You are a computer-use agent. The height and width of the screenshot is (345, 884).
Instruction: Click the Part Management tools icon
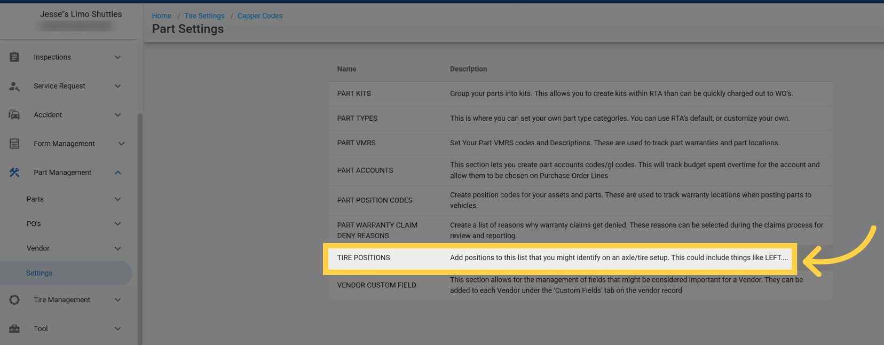pyautogui.click(x=14, y=172)
